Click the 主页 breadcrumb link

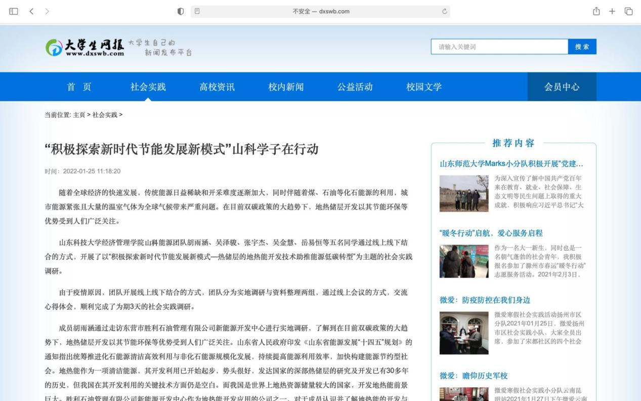pos(79,115)
